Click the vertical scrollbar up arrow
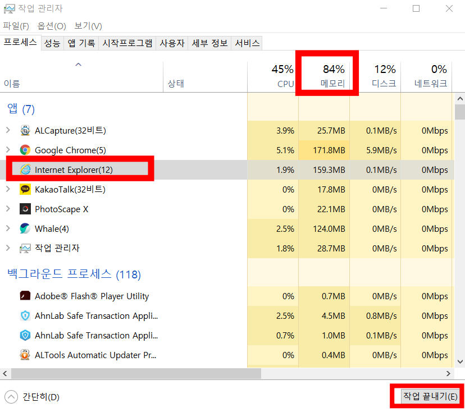This screenshot has width=465, height=412. click(x=460, y=99)
